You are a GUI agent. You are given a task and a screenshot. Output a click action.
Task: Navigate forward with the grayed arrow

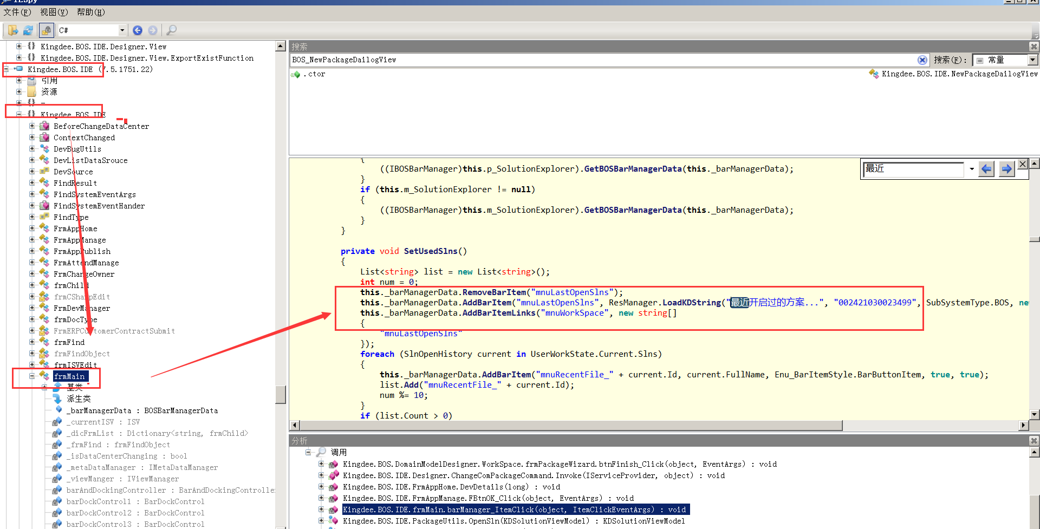click(153, 30)
